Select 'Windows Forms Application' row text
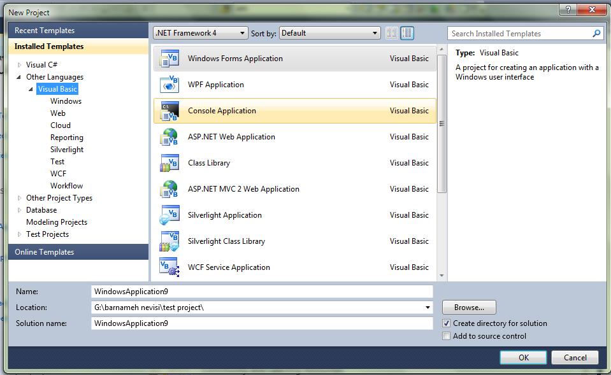Image resolution: width=611 pixels, height=375 pixels. click(235, 59)
